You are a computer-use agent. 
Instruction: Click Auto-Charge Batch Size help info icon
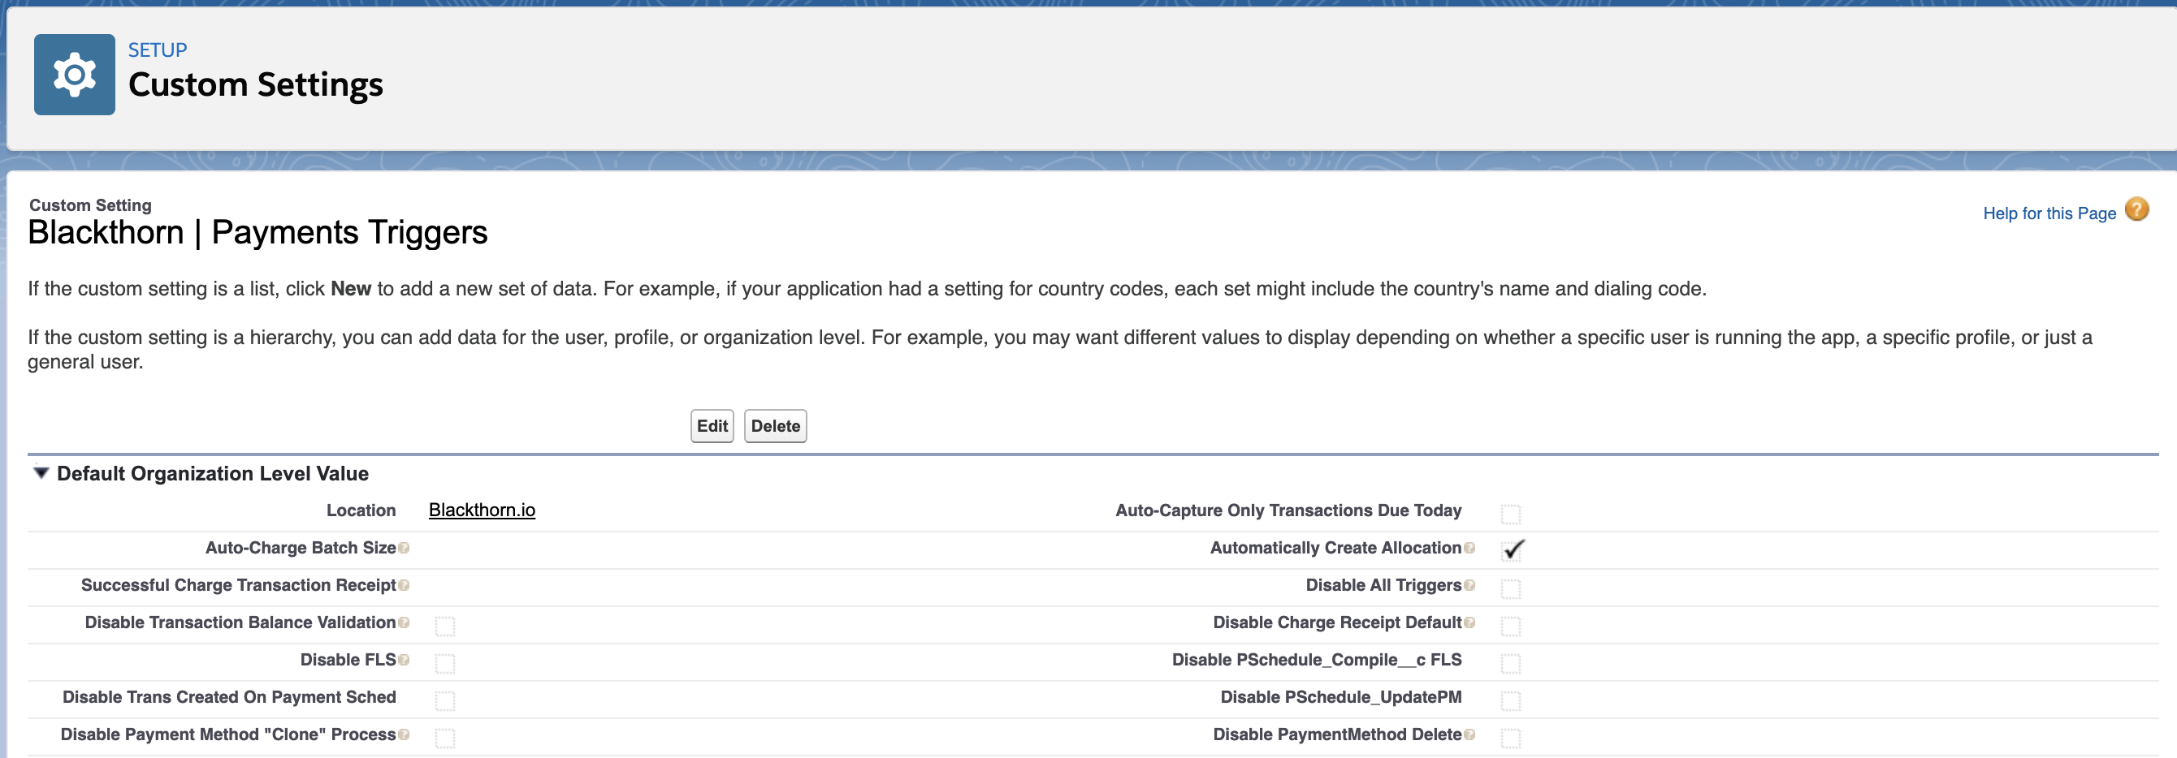pyautogui.click(x=404, y=548)
